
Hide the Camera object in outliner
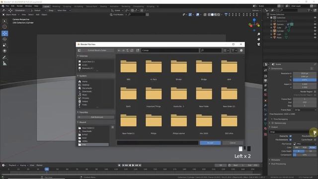[315, 24]
